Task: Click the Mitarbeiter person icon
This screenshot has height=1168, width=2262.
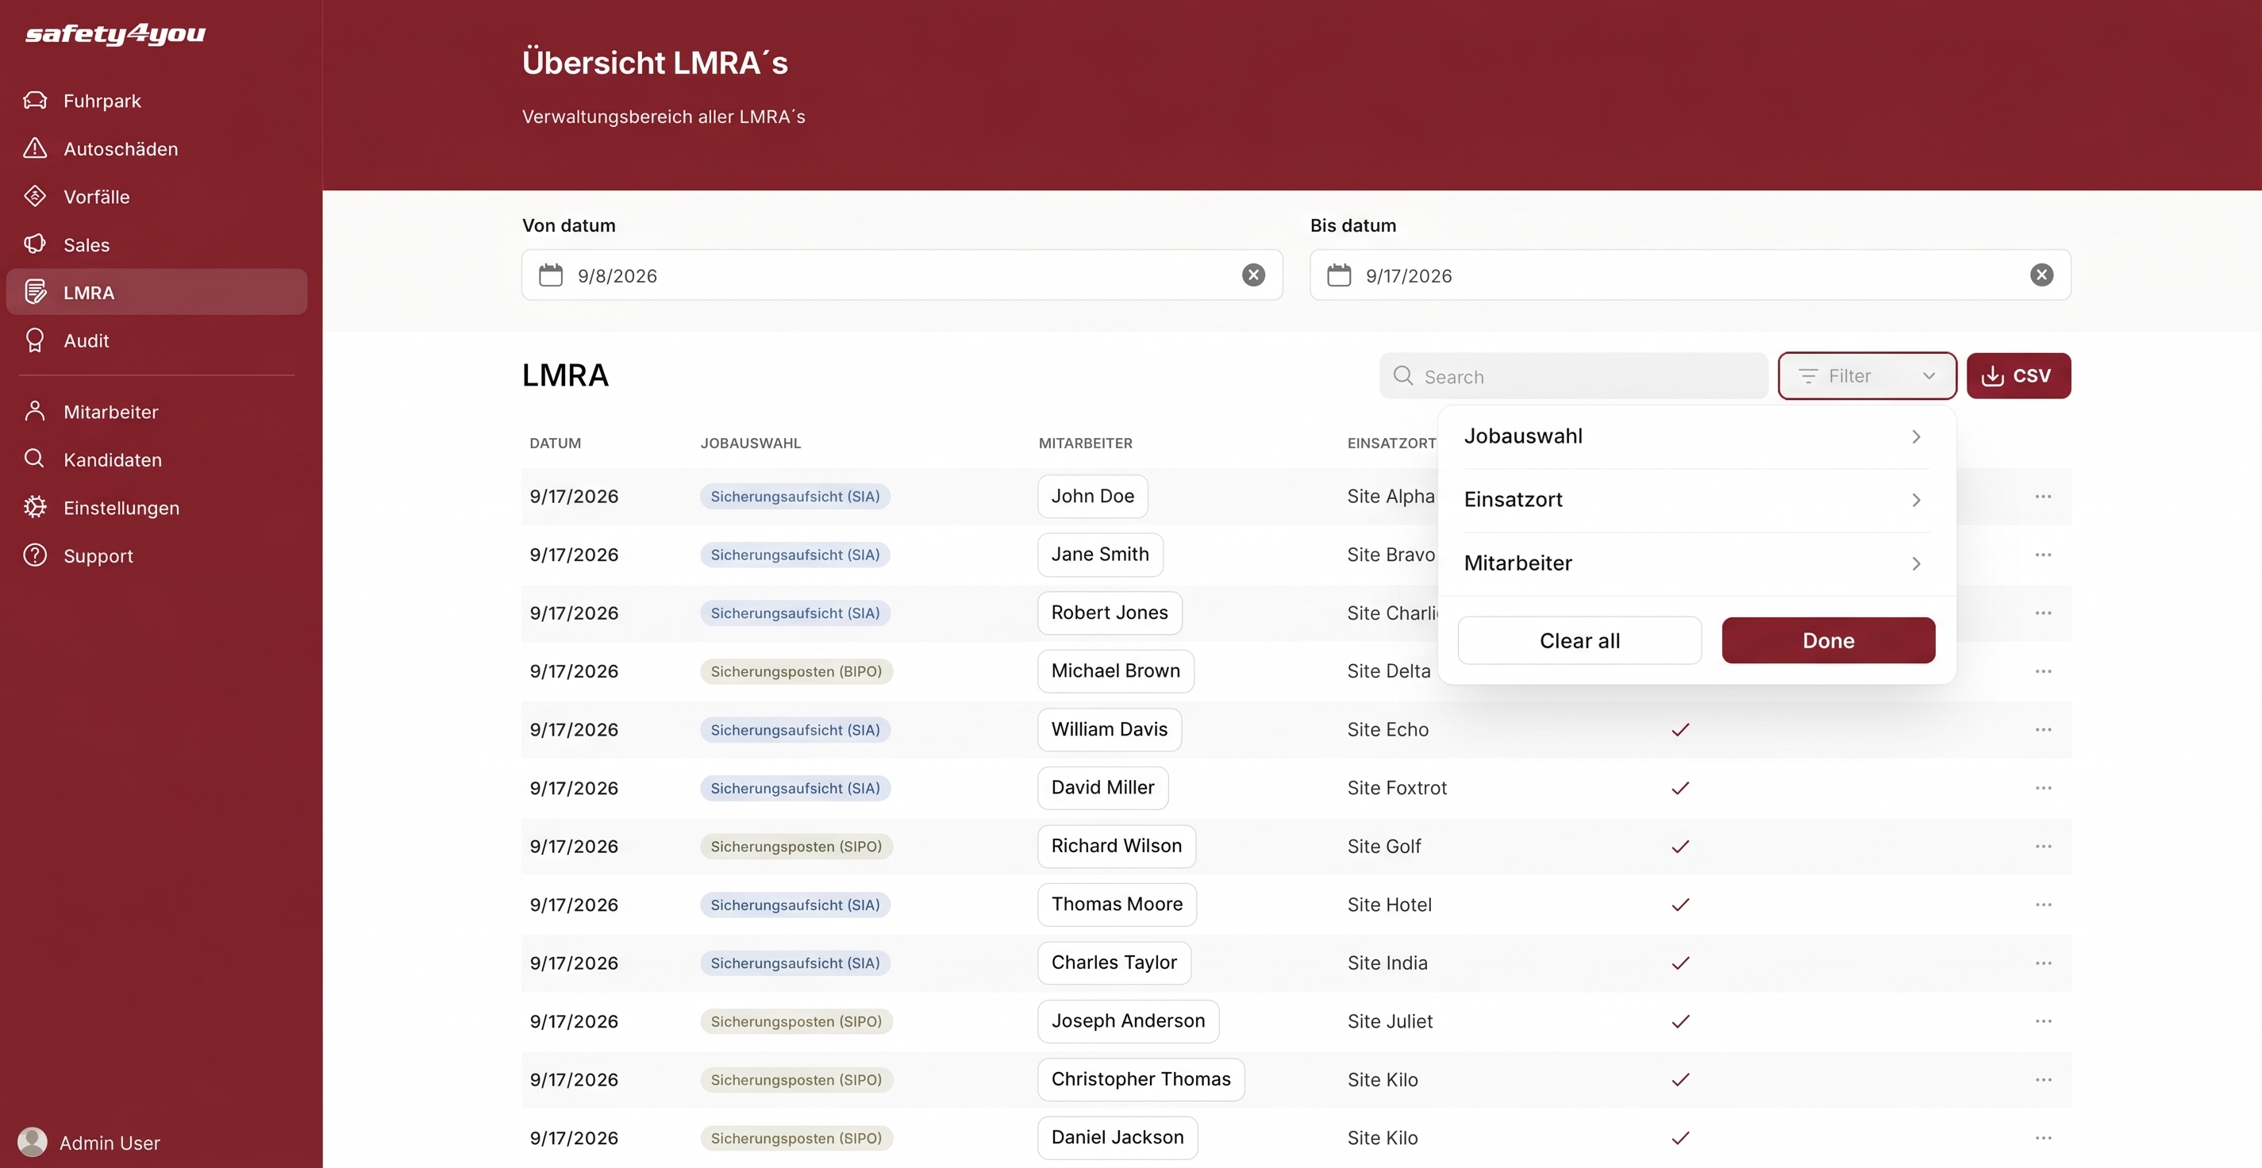Action: pos(35,411)
